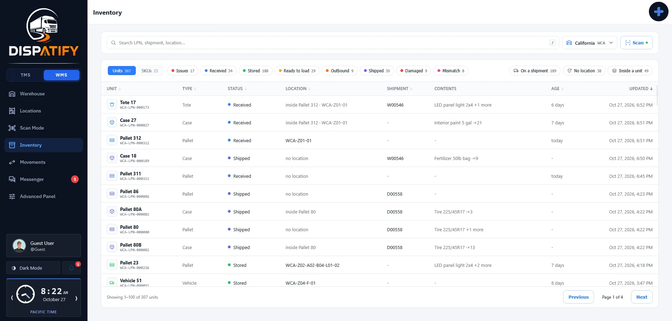Click the Scan button
Viewport: 672px width, 321px height.
636,43
